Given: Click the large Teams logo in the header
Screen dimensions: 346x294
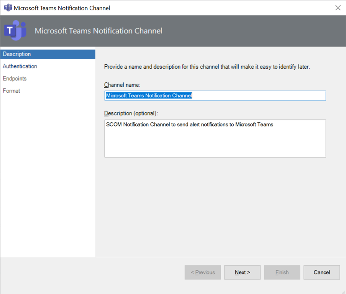Looking at the screenshot, I should pos(15,30).
